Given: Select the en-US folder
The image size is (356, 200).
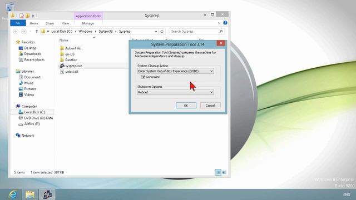Looking at the screenshot, I should pyautogui.click(x=70, y=54).
